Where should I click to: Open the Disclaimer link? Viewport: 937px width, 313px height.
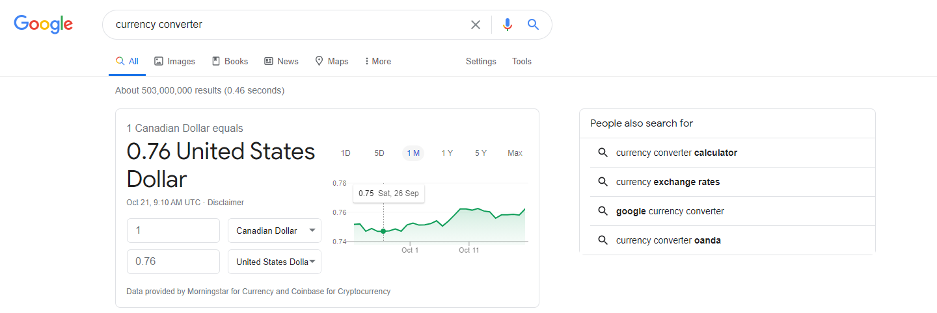pos(226,203)
